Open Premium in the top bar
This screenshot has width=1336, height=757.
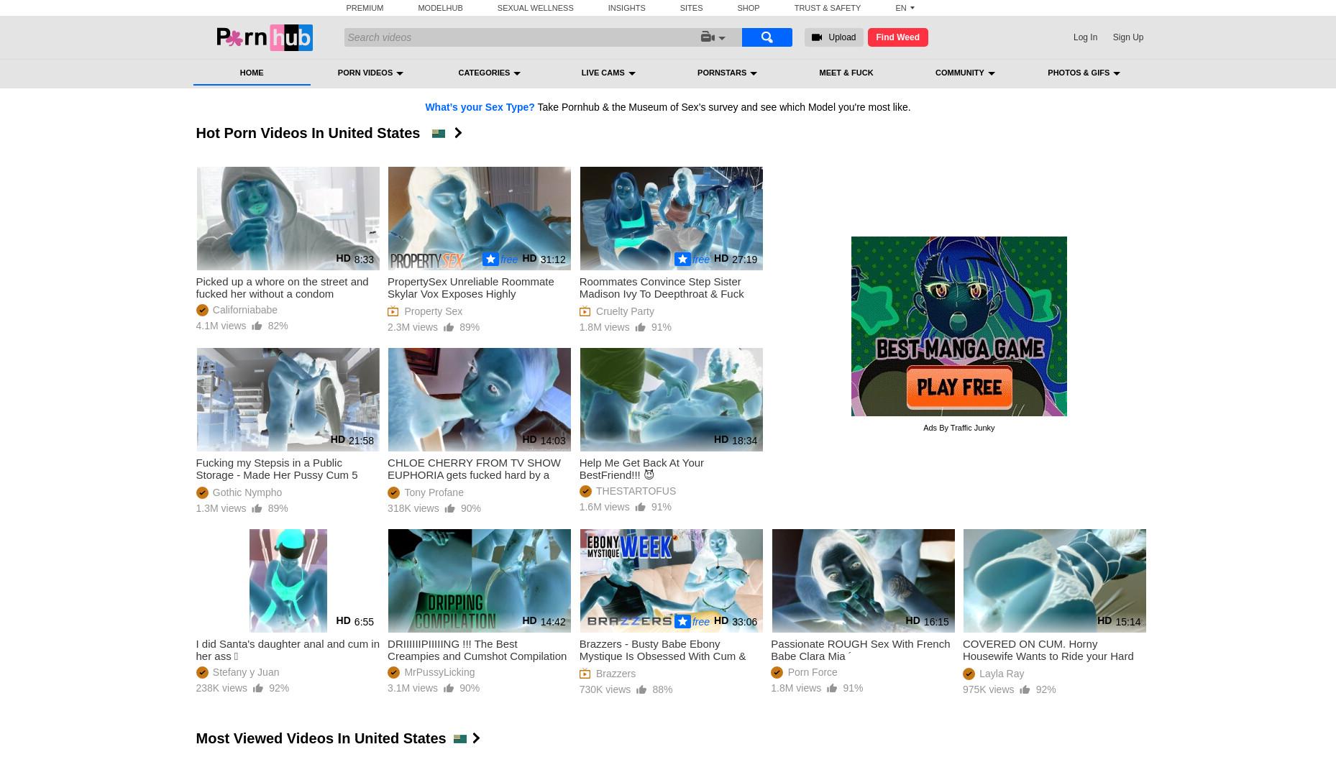point(365,8)
